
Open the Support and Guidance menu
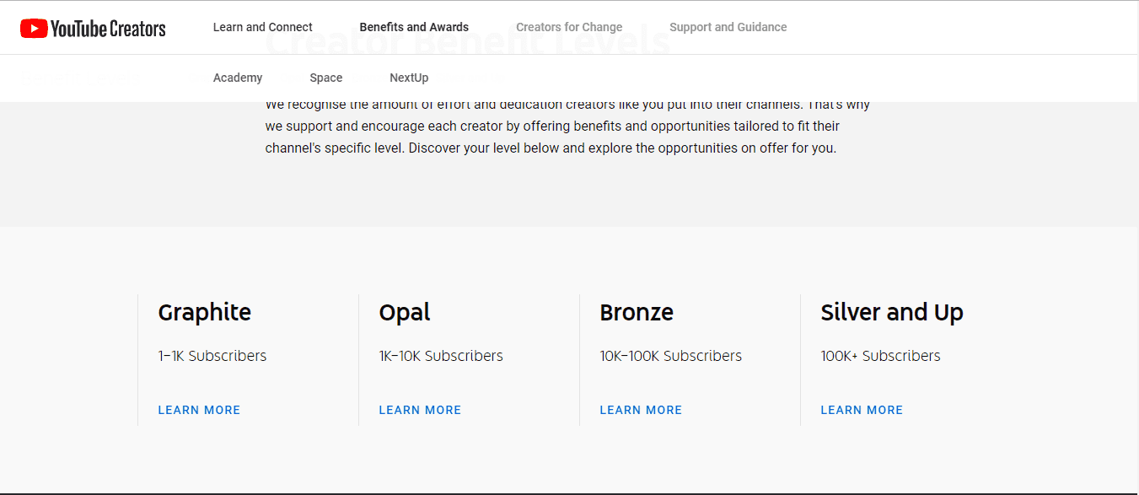coord(728,27)
